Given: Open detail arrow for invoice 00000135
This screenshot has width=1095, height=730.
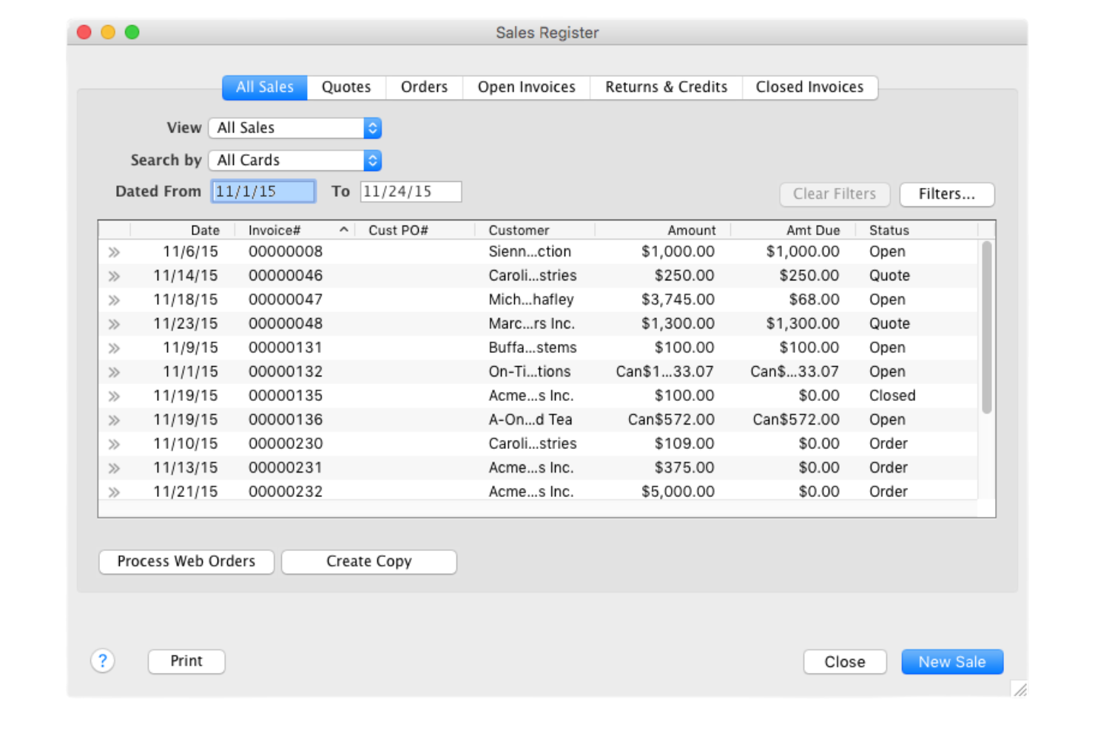Looking at the screenshot, I should click(114, 396).
